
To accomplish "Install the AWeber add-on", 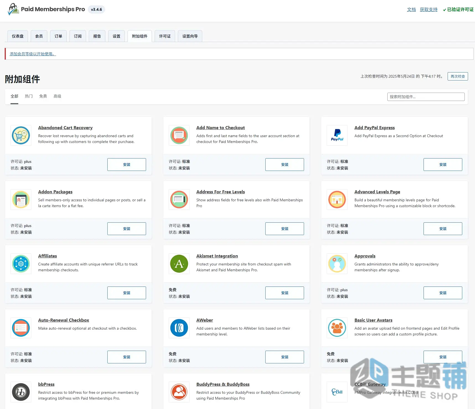I will coord(285,357).
